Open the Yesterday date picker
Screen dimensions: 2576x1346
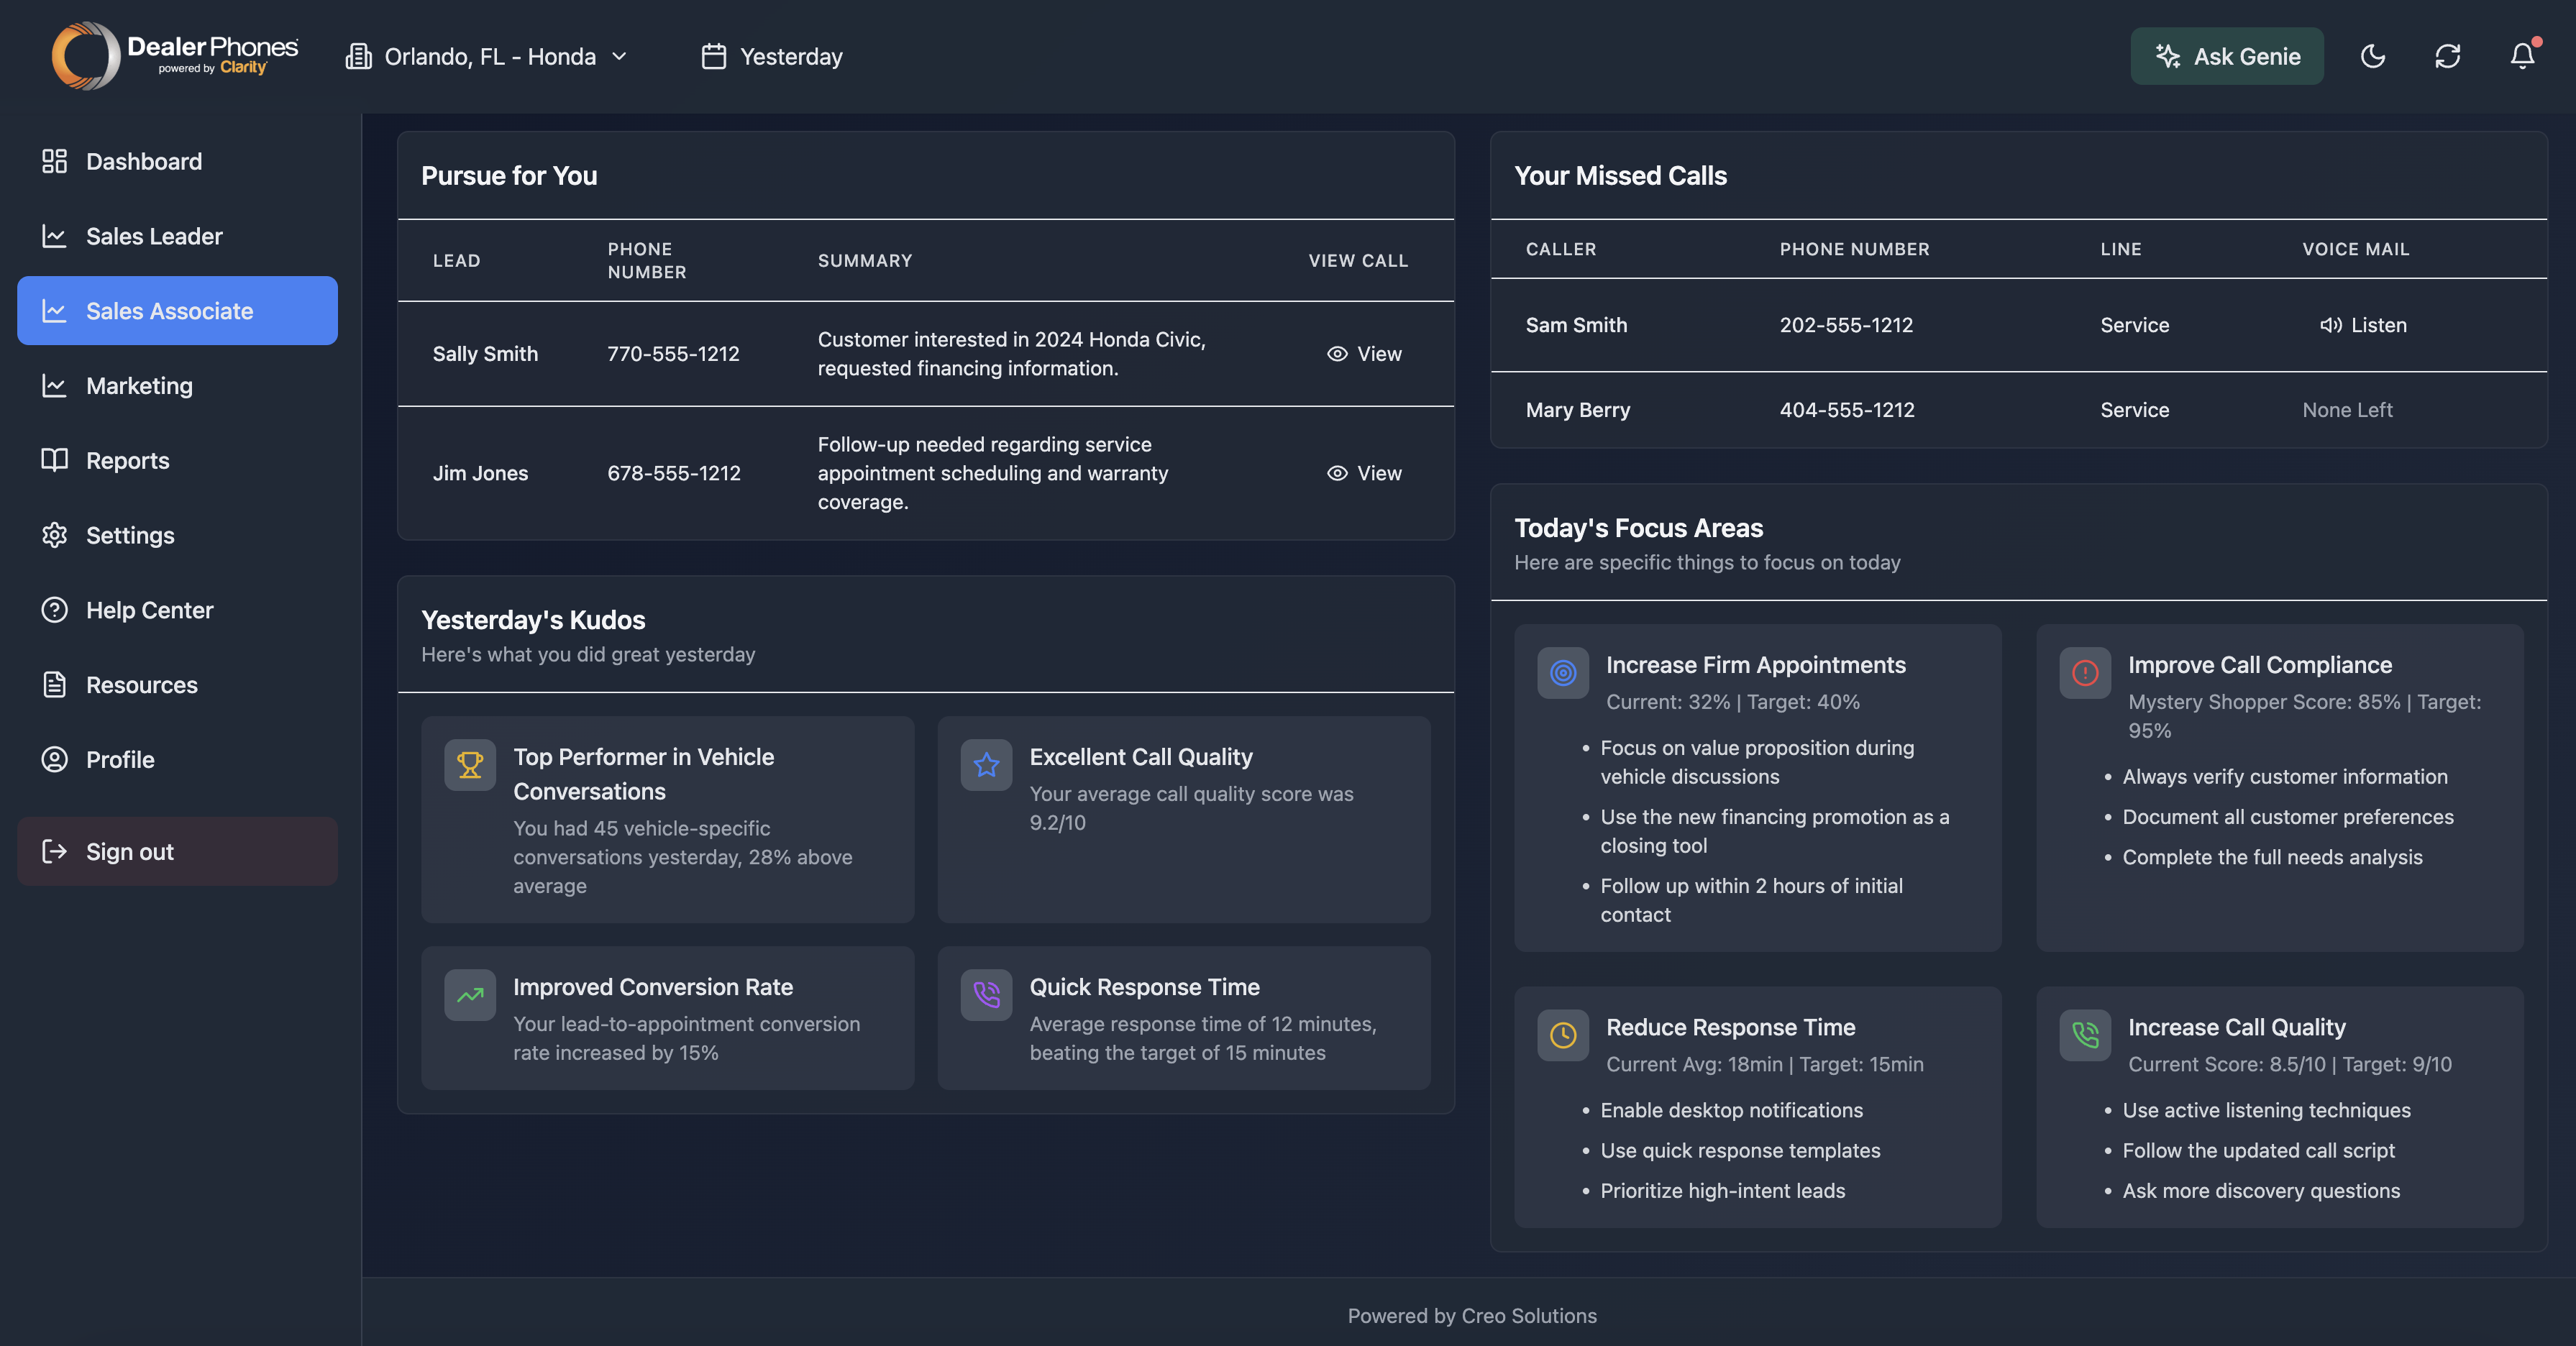pos(772,57)
